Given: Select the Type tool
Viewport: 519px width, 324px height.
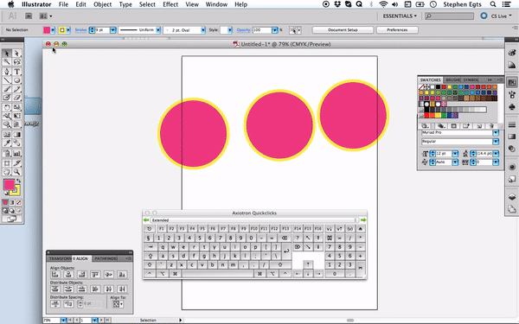Looking at the screenshot, I should 17,72.
